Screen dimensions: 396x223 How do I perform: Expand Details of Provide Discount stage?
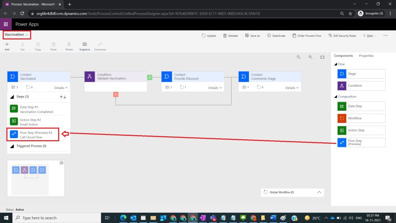pos(215,87)
